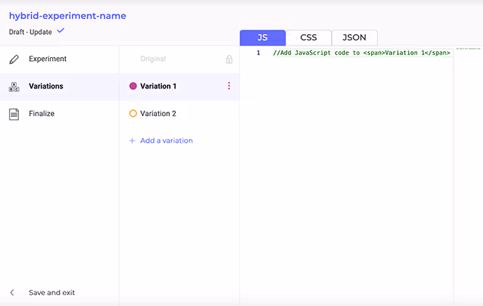Screen dimensions: 483x306
Task: Click into code editor line 1 comment
Action: [361, 53]
